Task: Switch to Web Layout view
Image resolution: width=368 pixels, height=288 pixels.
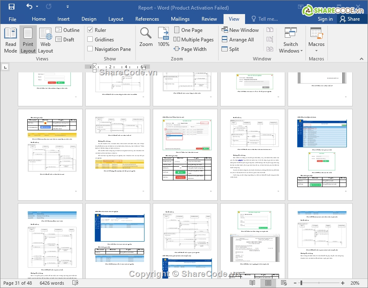Action: pyautogui.click(x=45, y=40)
